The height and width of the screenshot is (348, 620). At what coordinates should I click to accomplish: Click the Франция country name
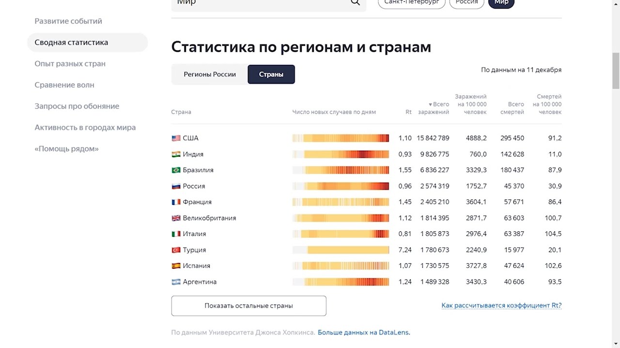(x=197, y=202)
